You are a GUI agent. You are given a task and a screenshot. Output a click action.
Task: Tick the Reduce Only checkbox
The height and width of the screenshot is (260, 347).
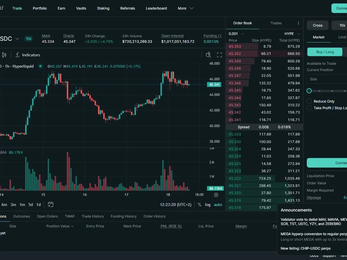(309, 101)
